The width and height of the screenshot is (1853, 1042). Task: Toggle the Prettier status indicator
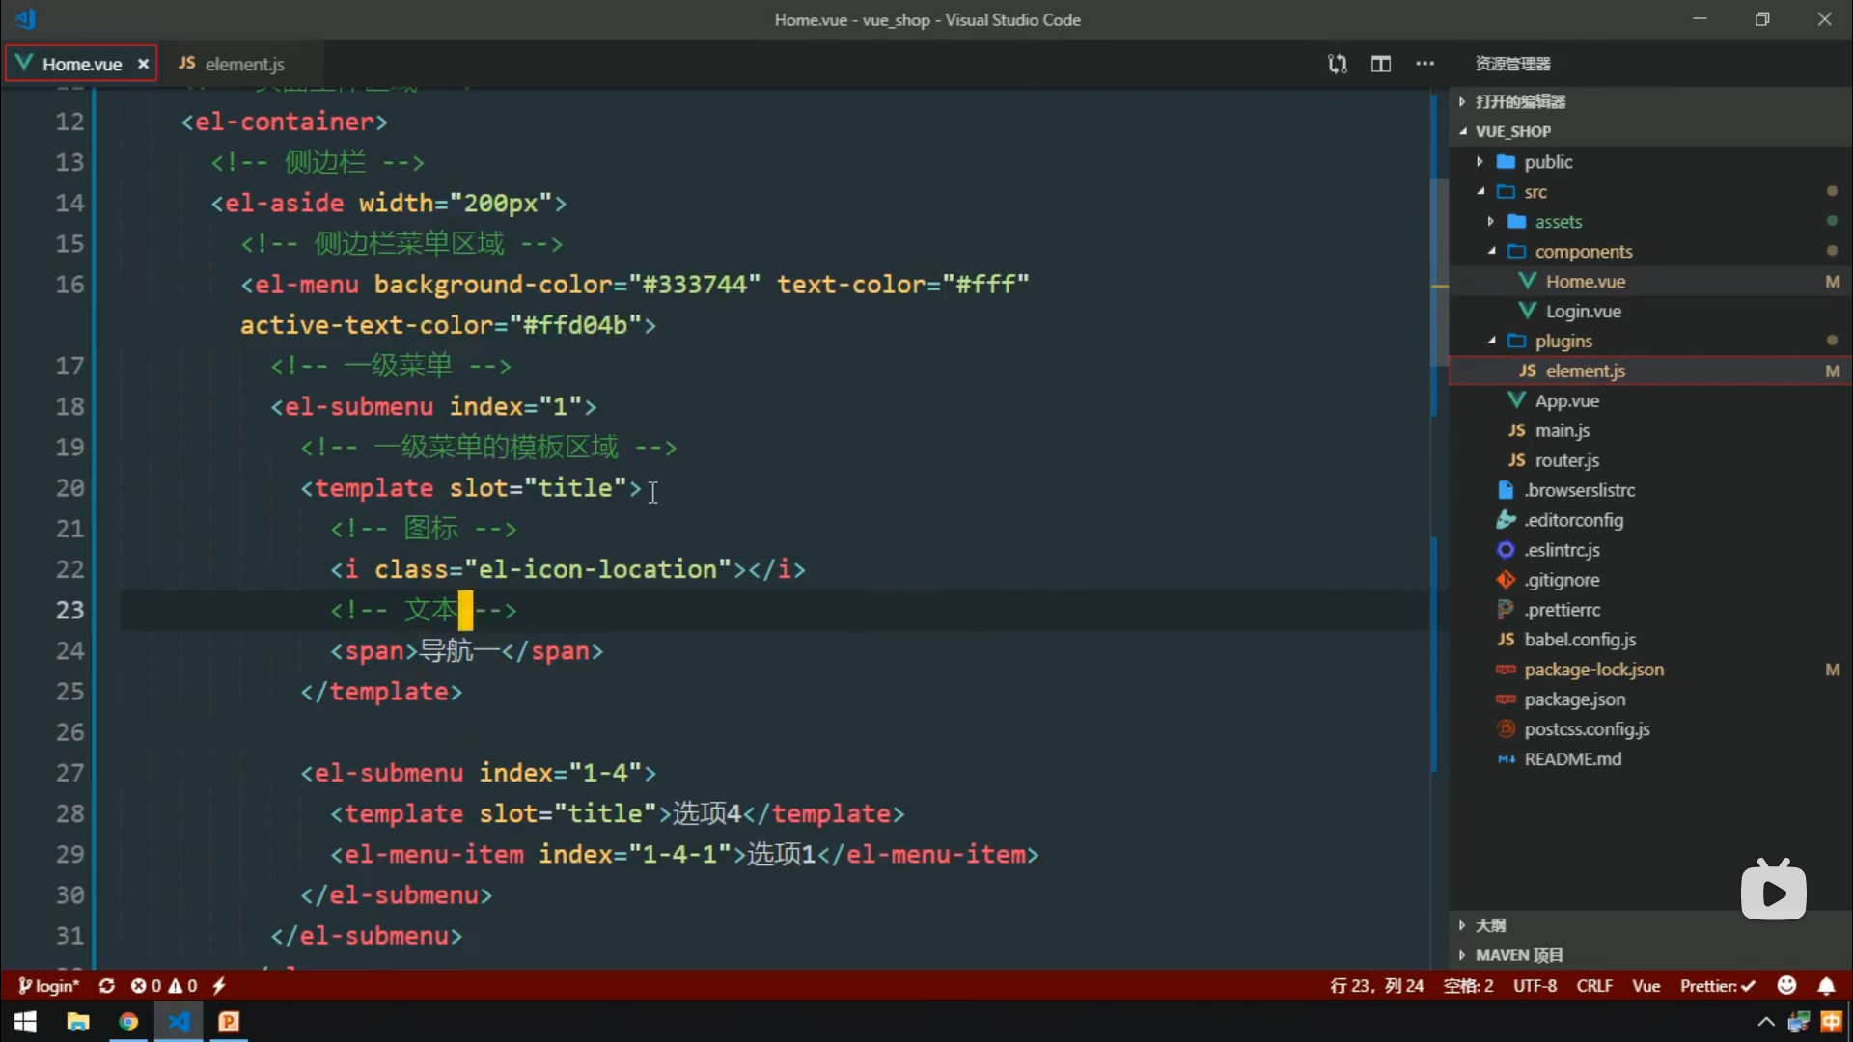pos(1718,986)
